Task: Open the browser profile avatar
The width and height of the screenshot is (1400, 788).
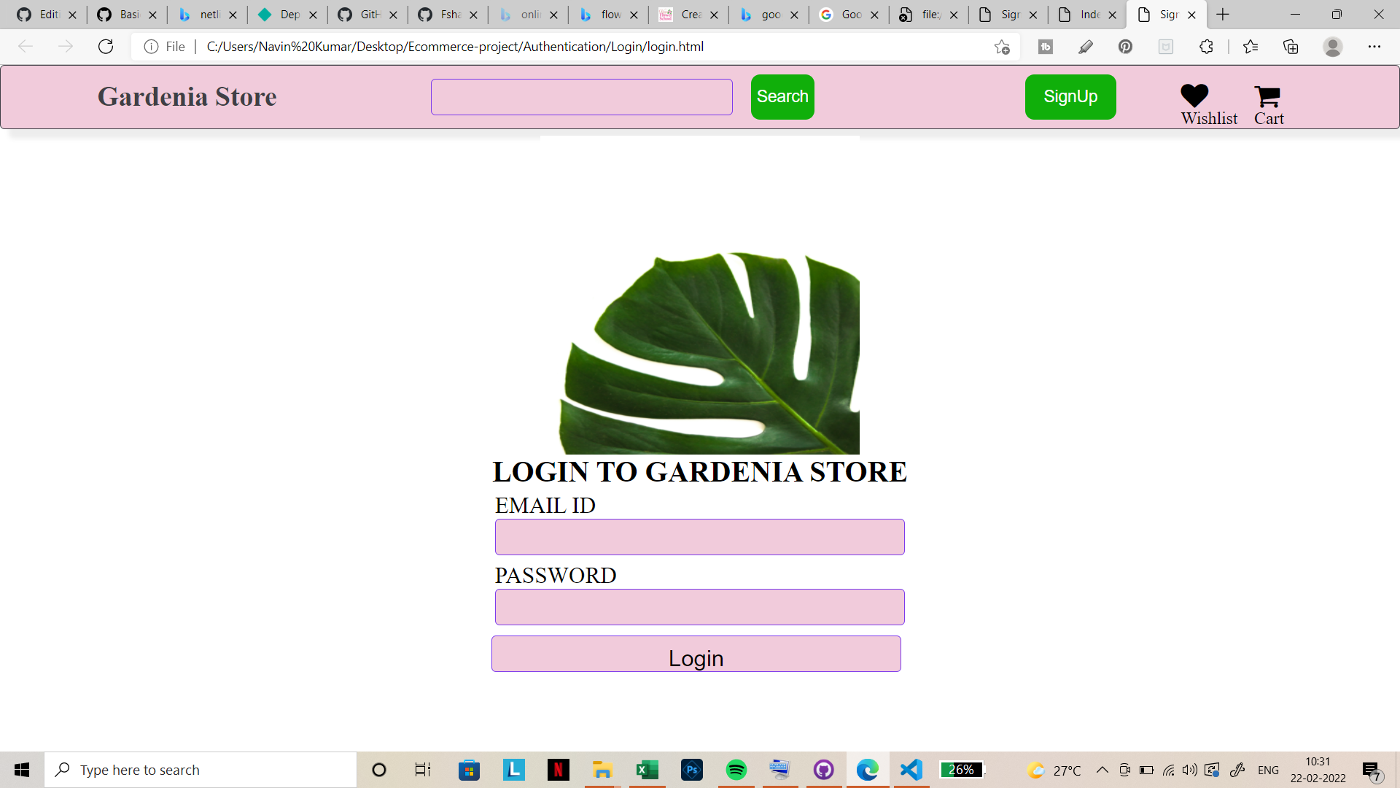Action: (1333, 46)
